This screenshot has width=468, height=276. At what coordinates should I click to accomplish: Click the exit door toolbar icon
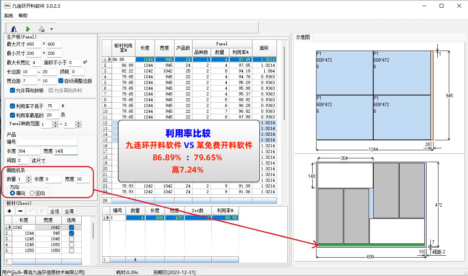tap(14, 29)
